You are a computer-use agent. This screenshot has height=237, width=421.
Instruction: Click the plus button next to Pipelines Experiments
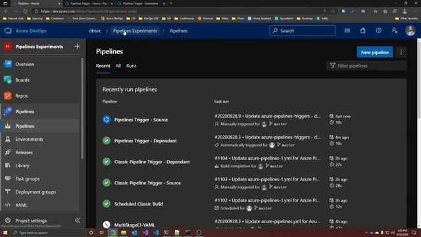tap(78, 47)
